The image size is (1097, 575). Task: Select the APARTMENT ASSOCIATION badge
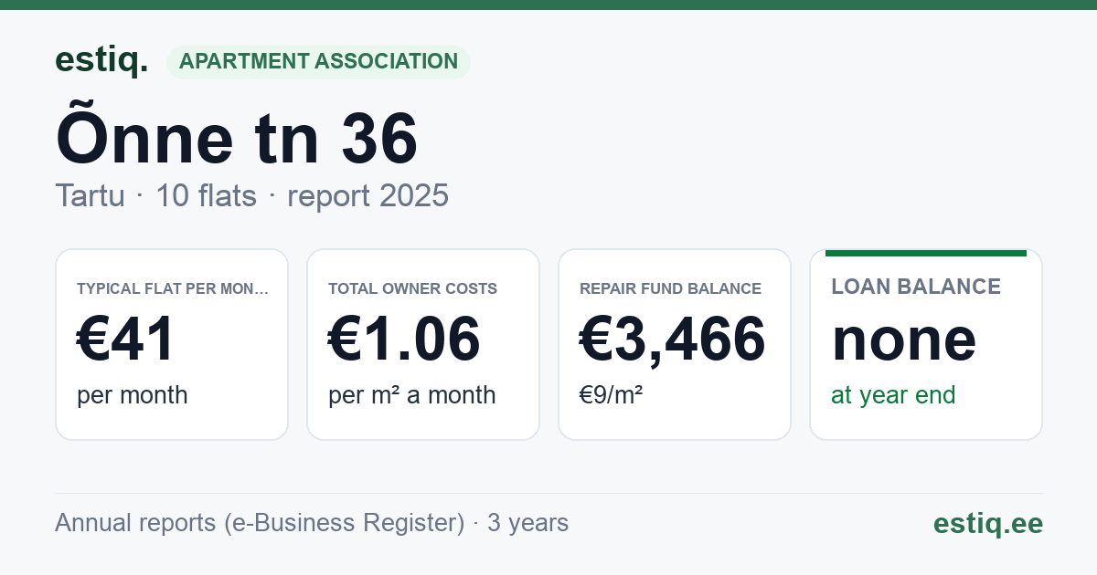[x=318, y=62]
